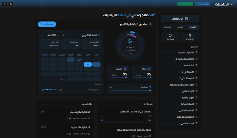Open the كل الأفكار card

click(190, 37)
